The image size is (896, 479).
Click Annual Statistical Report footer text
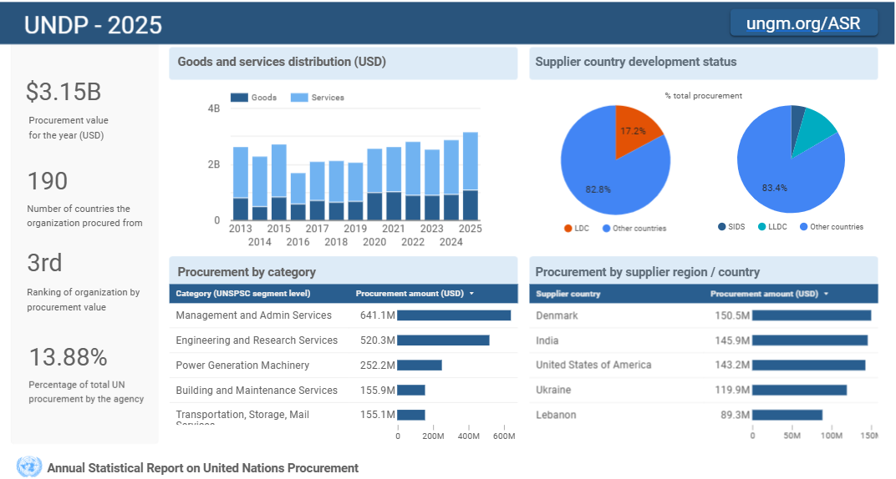[x=203, y=468]
